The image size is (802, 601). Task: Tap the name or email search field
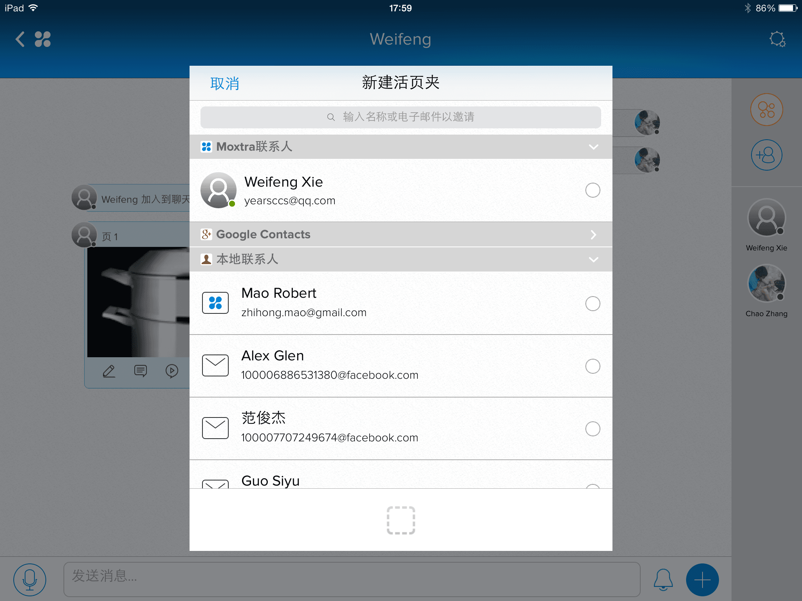click(x=401, y=117)
